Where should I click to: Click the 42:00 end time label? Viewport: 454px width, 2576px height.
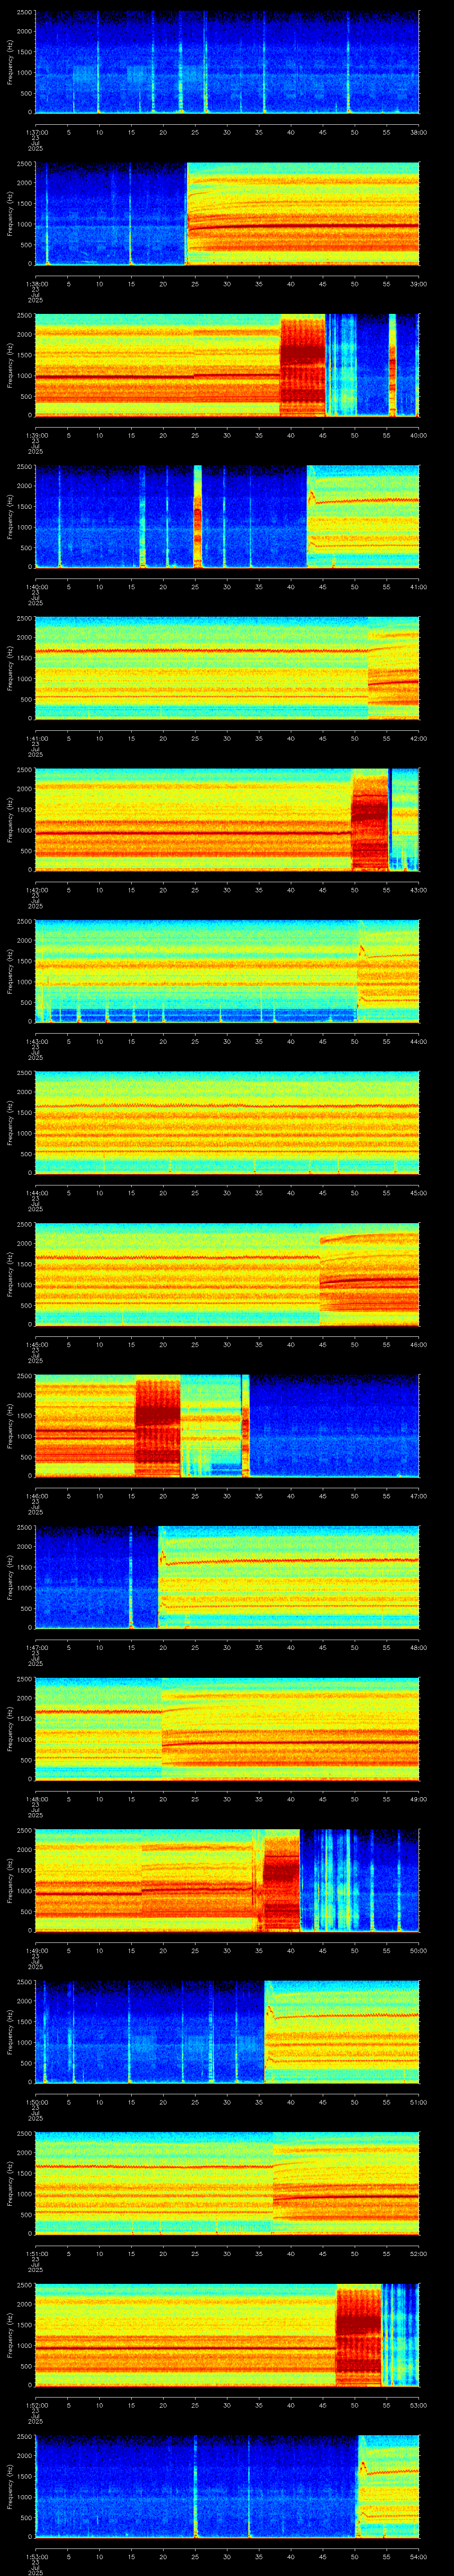click(x=418, y=738)
